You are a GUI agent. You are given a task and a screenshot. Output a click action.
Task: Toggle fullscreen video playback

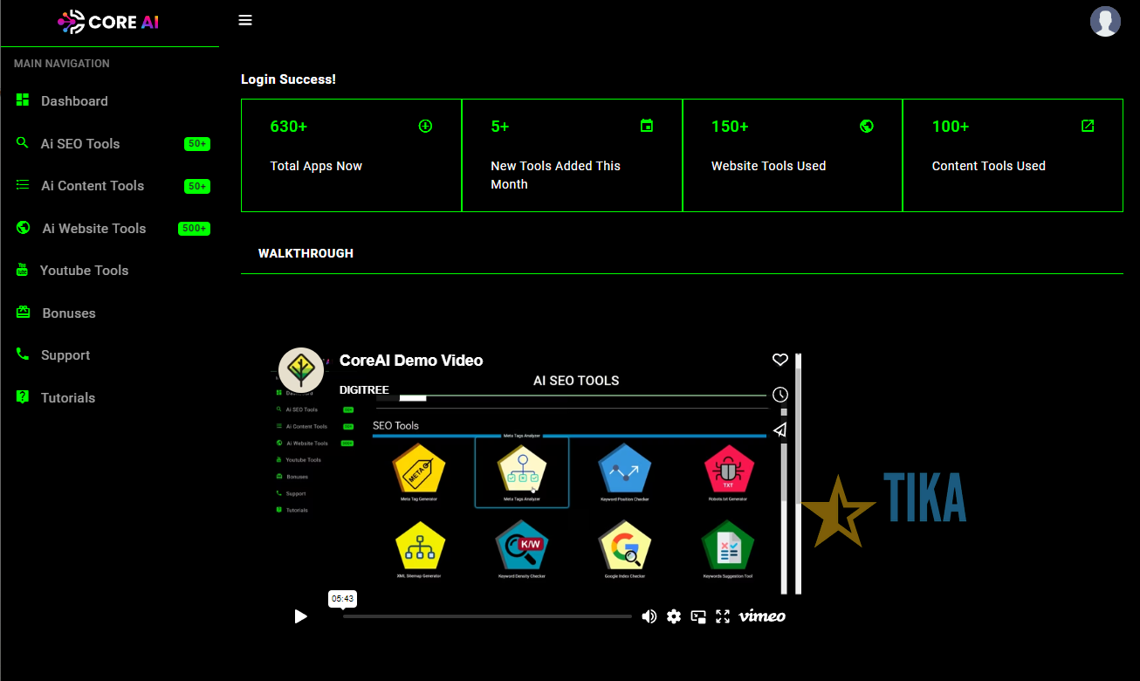pyautogui.click(x=723, y=616)
